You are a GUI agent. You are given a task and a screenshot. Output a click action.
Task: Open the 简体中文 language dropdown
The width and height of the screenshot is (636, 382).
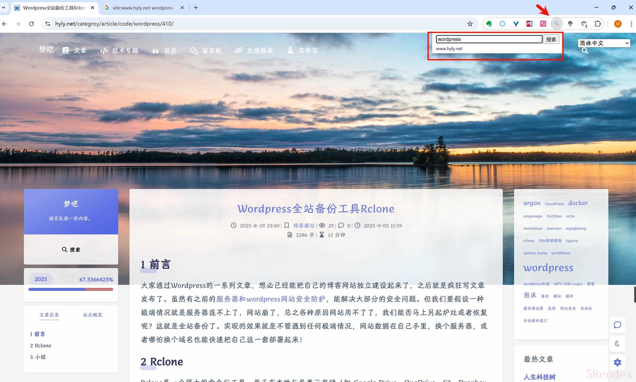[604, 43]
